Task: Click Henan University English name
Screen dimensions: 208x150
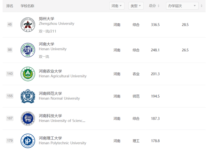Action: (x=53, y=49)
